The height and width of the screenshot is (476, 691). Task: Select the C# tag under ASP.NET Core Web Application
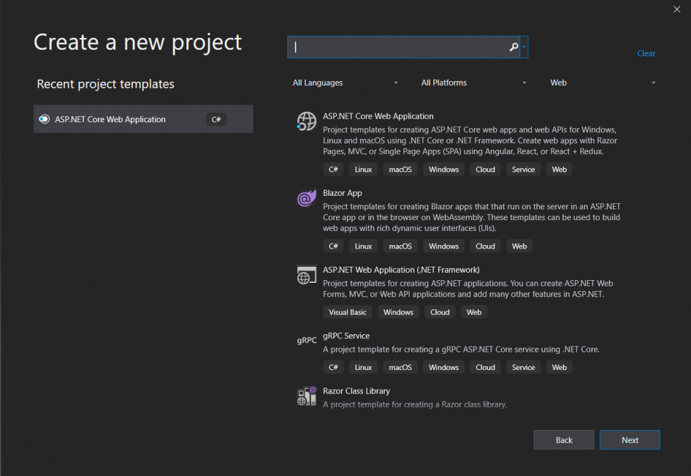333,169
